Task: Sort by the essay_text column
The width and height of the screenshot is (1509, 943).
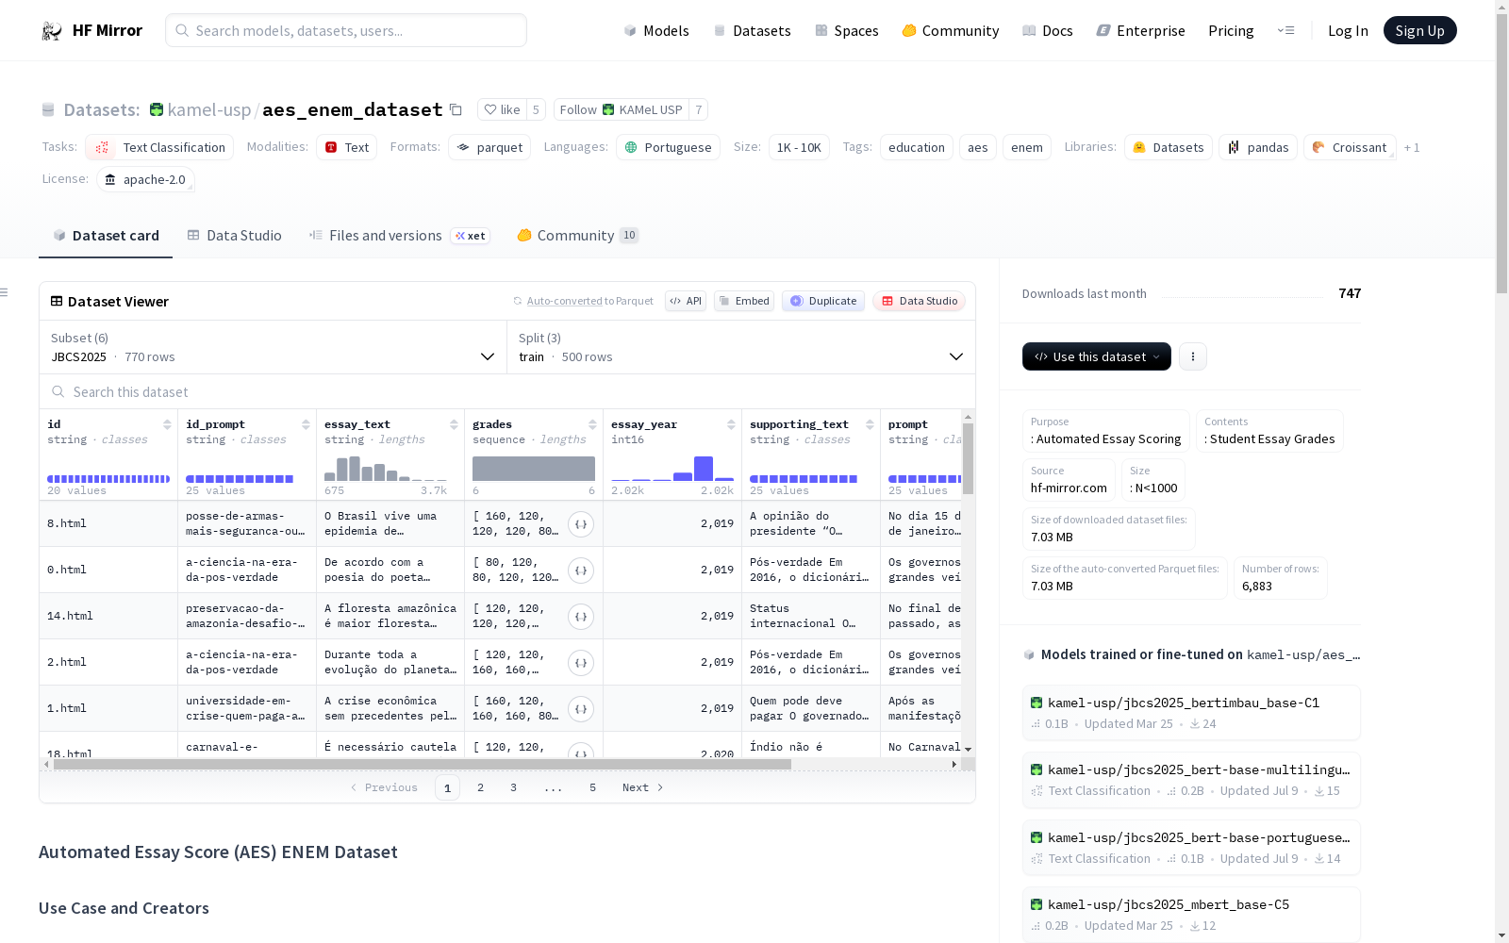Action: [x=454, y=424]
